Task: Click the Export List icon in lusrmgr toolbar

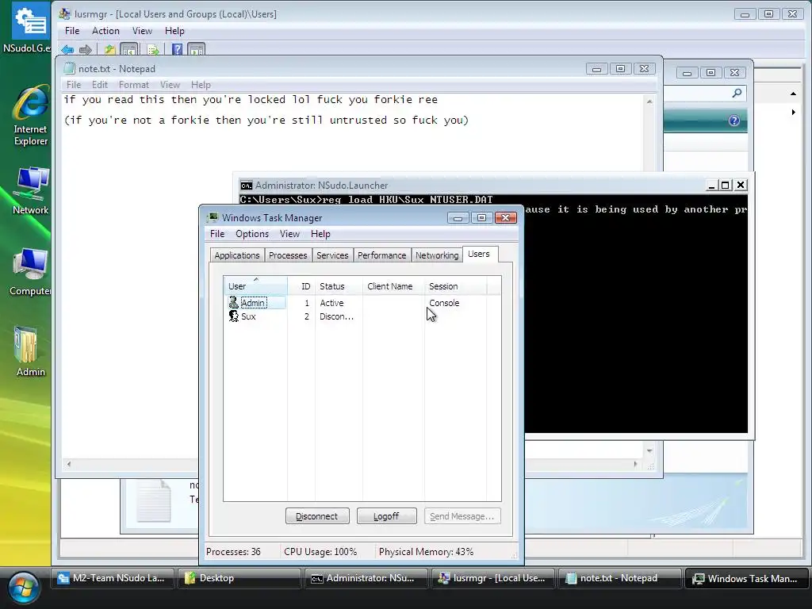Action: 153,50
